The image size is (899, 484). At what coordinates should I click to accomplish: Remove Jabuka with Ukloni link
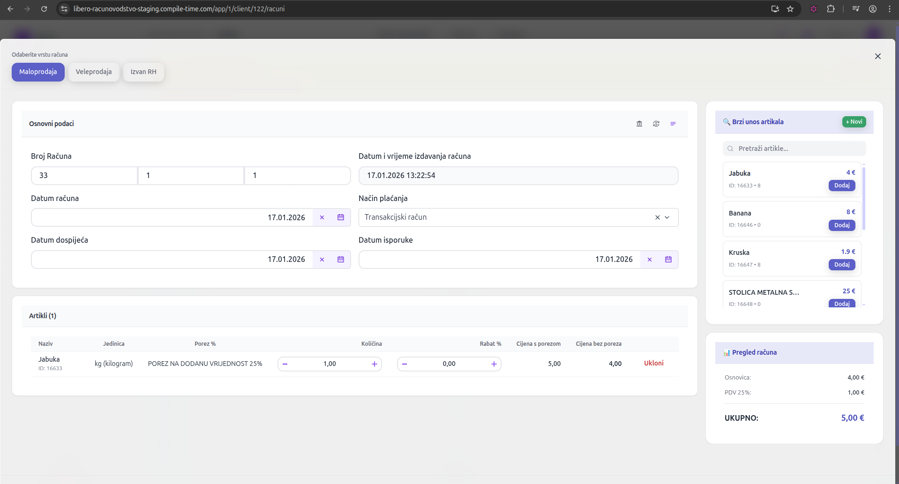pos(654,363)
